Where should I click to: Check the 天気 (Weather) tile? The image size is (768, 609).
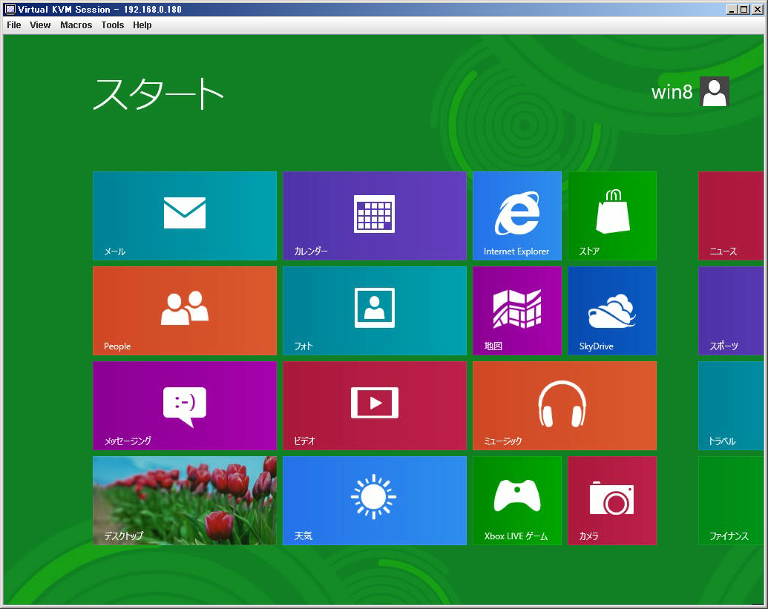374,500
